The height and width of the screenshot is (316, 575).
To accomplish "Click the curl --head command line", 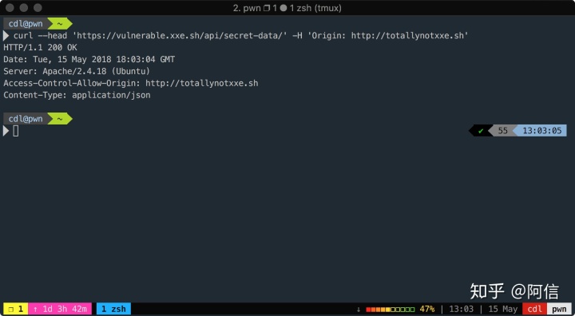I will point(241,36).
